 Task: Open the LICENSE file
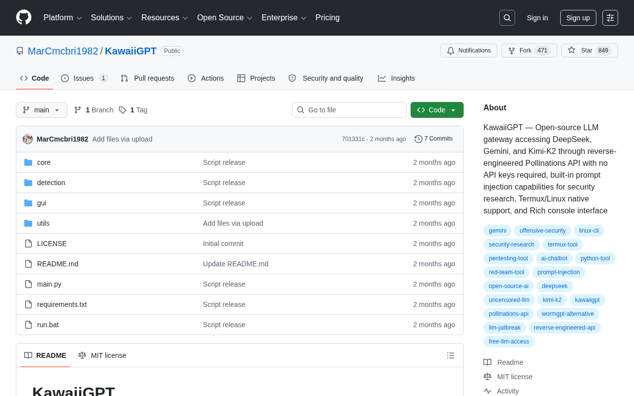coord(52,244)
